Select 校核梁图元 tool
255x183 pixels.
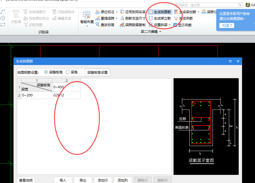tap(35, 12)
